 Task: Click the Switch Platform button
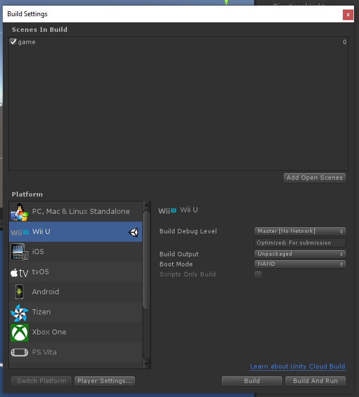(x=41, y=381)
